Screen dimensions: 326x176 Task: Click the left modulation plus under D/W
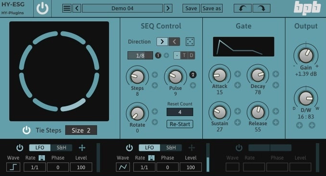299,125
